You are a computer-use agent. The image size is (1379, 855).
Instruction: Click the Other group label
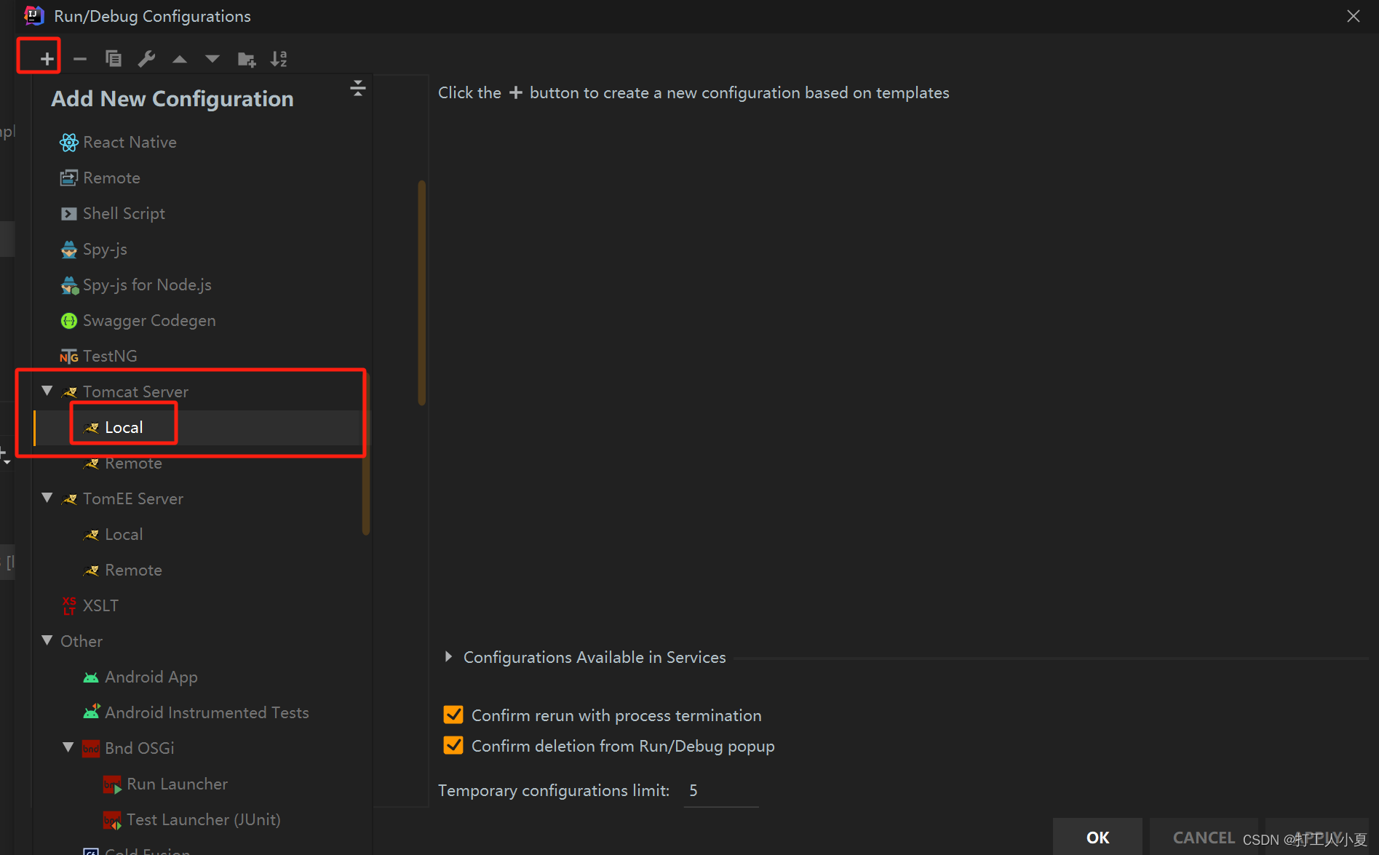[82, 642]
